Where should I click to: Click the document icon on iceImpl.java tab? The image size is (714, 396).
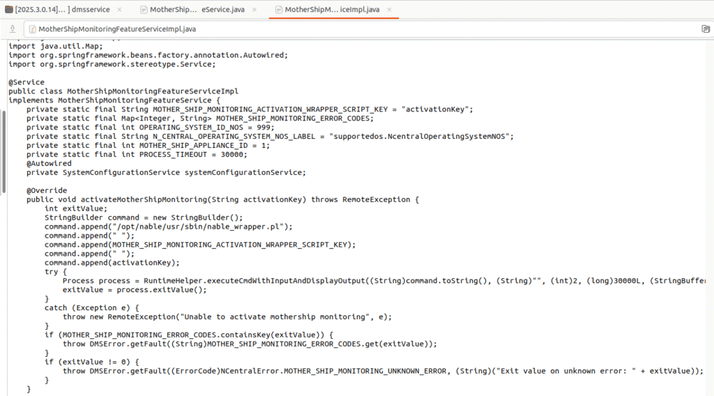[279, 10]
